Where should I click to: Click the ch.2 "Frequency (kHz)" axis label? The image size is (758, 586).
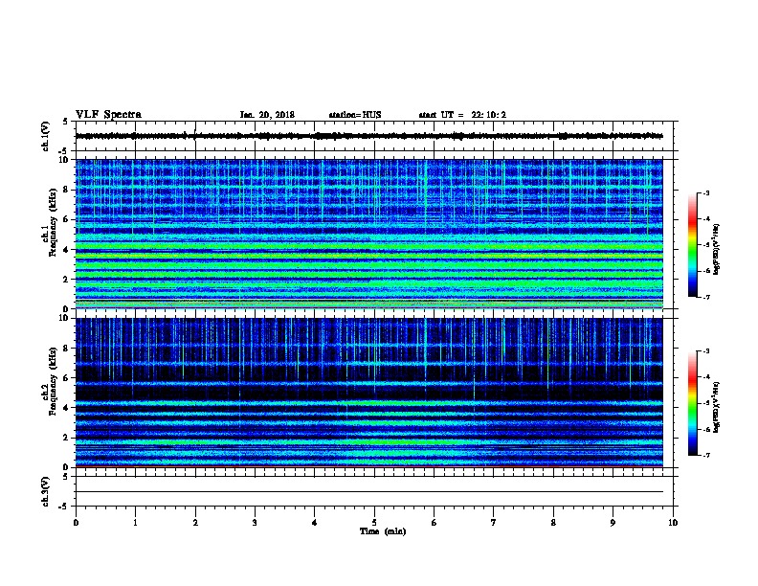tap(53, 381)
